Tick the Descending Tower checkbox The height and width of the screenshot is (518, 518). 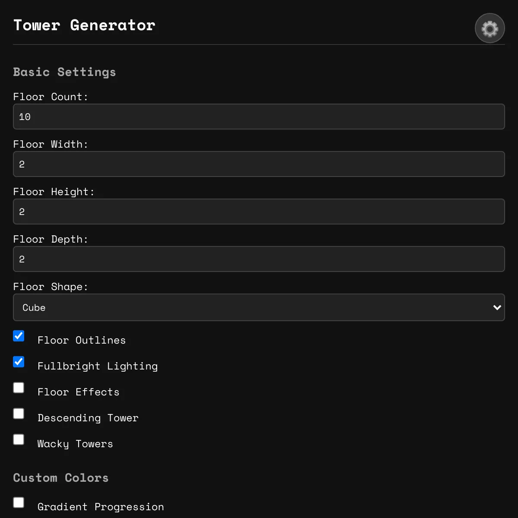click(19, 414)
